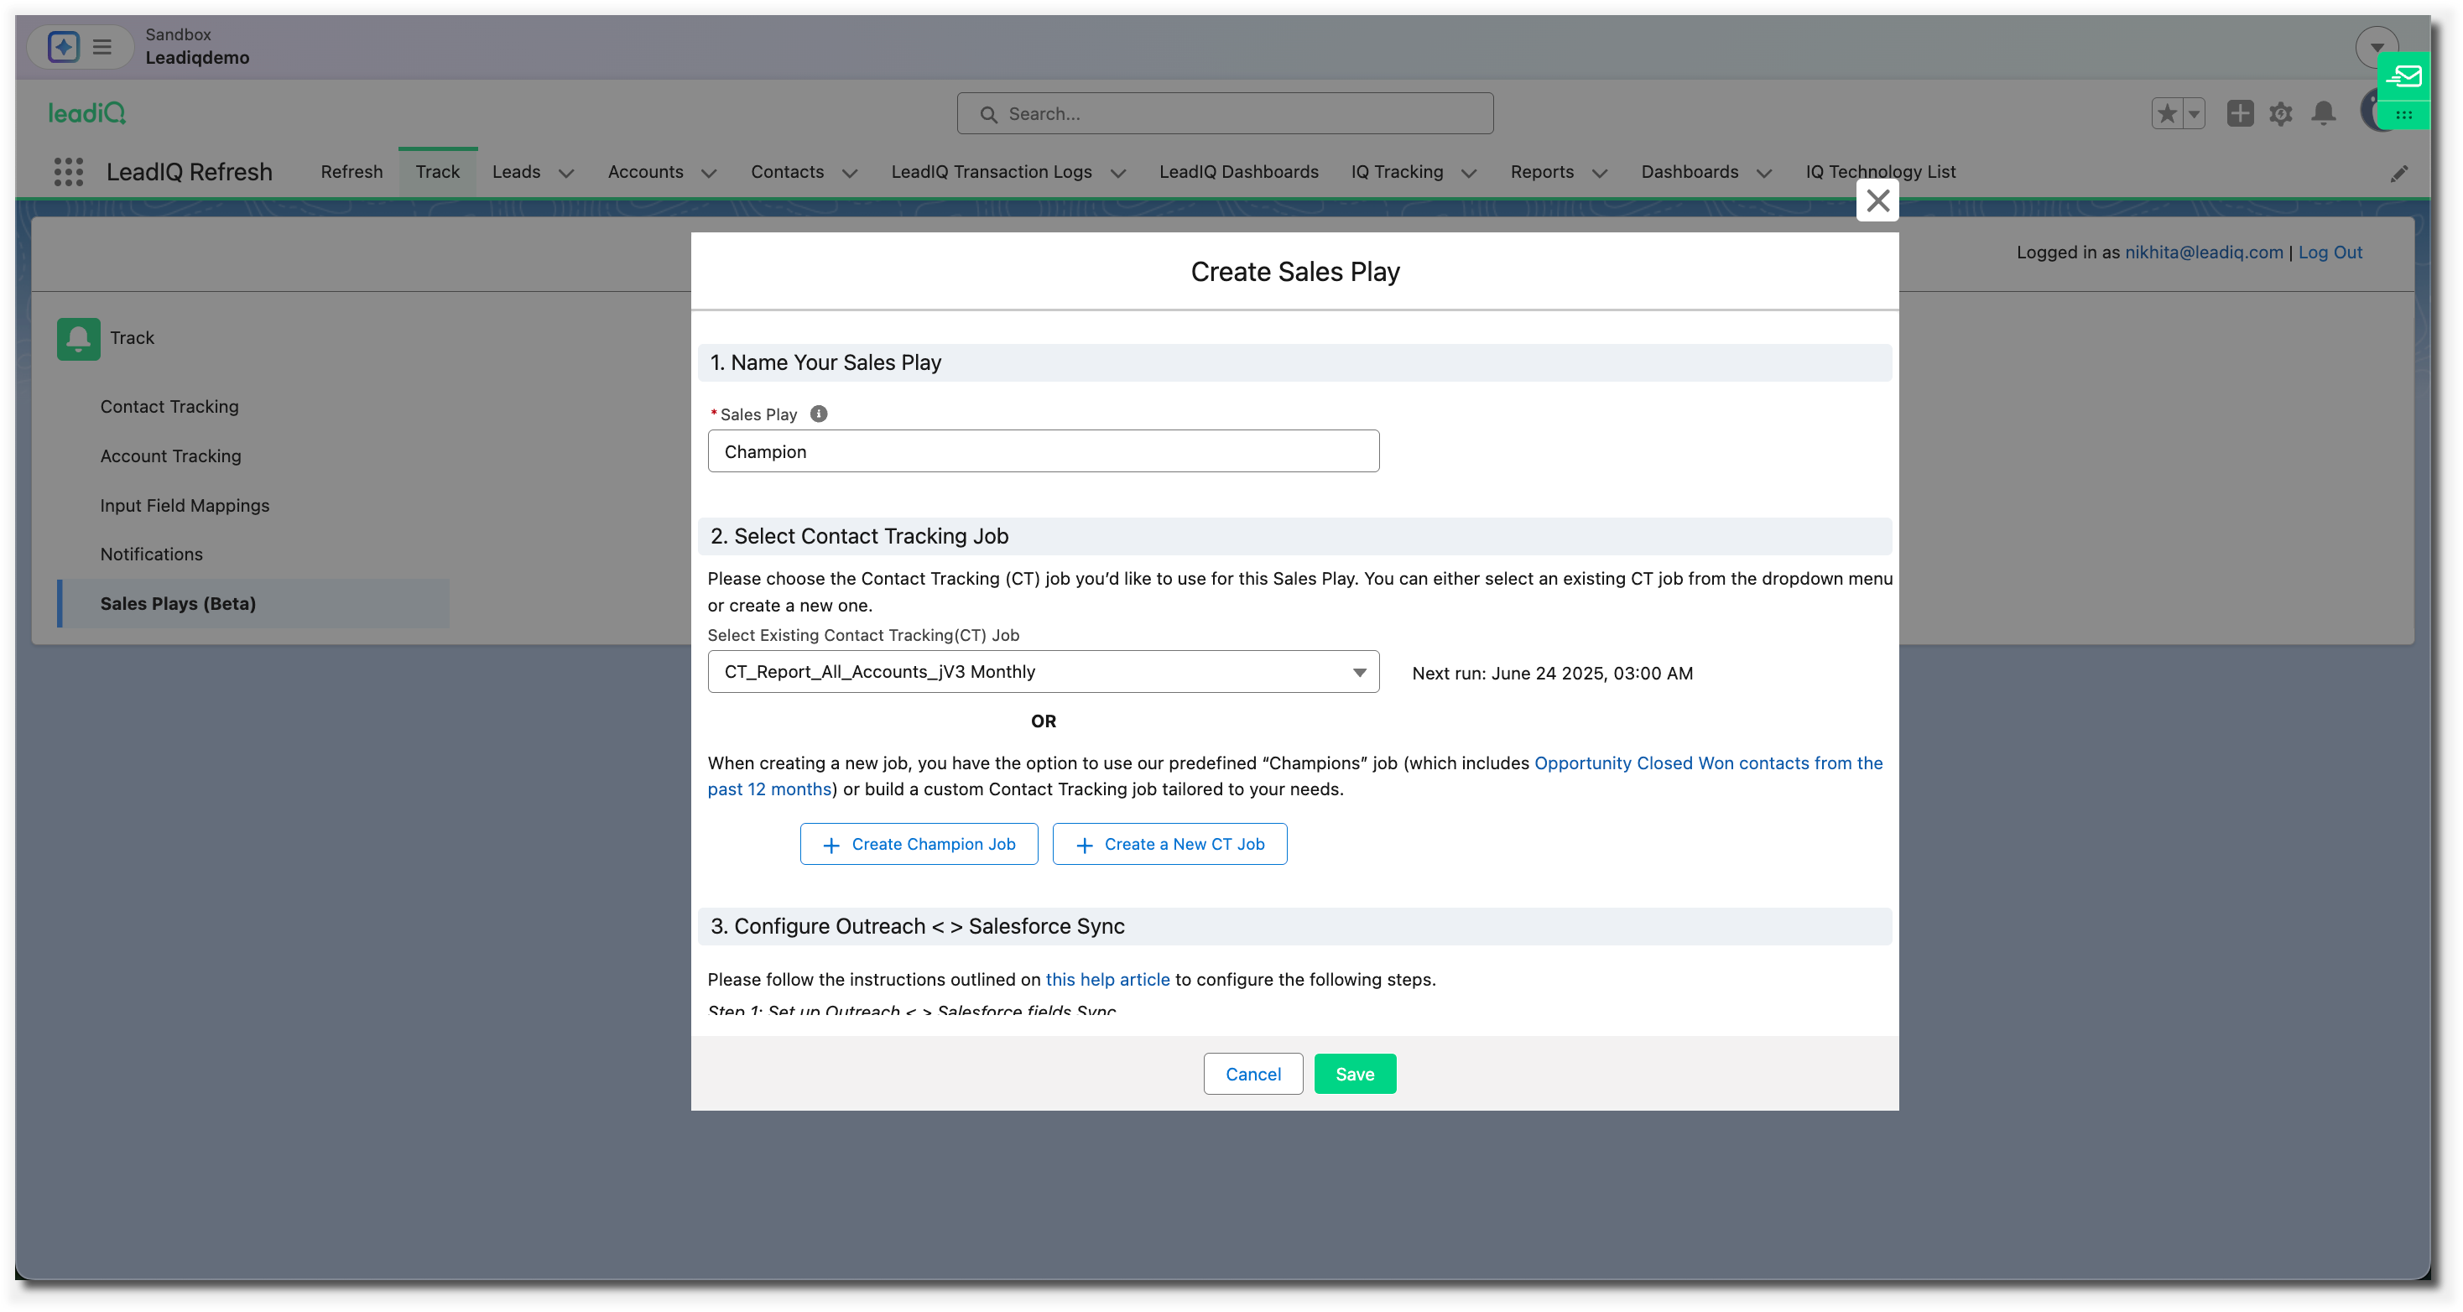Select Contact Tracking in sidebar
This screenshot has height=1312, width=2463.
(x=169, y=406)
